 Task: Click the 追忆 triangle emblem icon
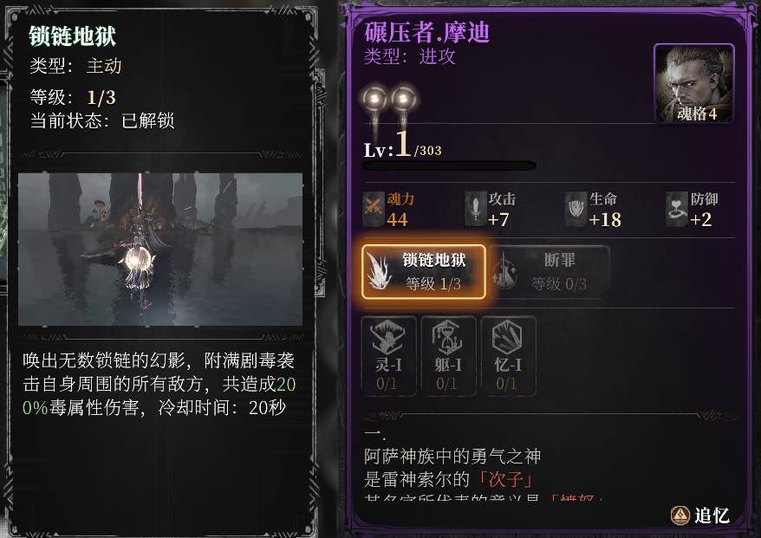(680, 515)
